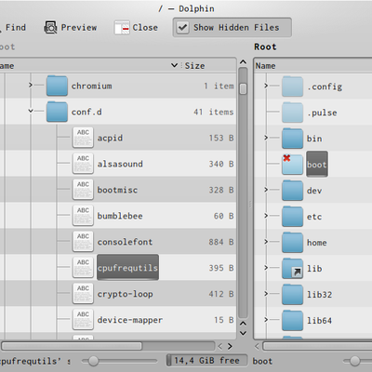Expand the .config folder
372x372 pixels.
point(266,86)
